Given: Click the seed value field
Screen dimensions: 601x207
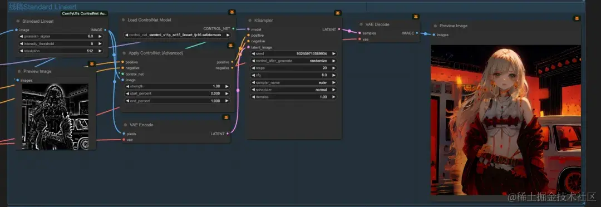Looking at the screenshot, I should pyautogui.click(x=294, y=53).
